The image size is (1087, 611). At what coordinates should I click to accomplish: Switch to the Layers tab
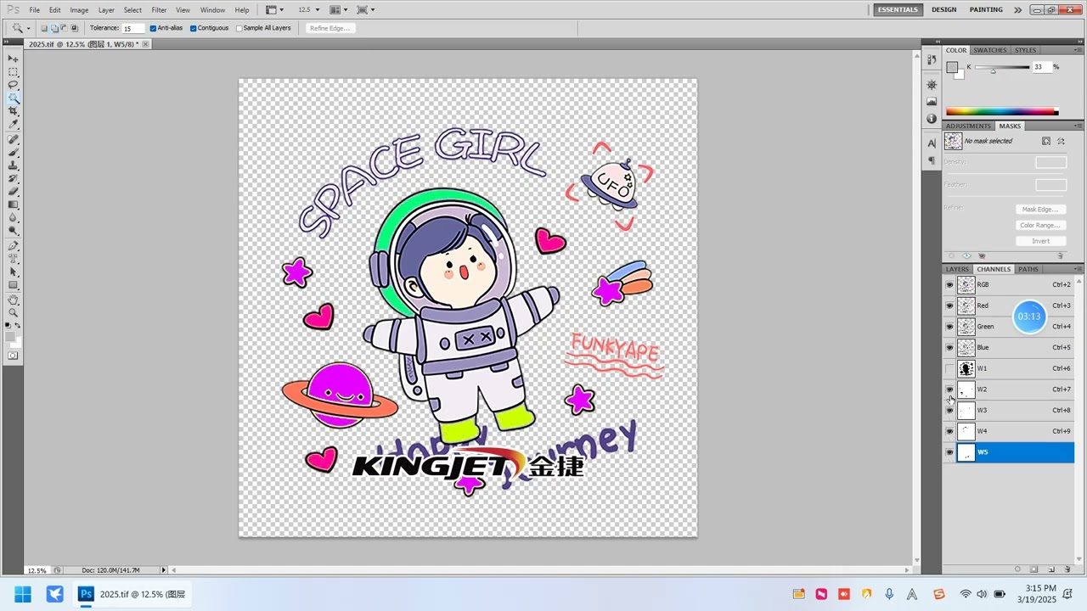957,269
